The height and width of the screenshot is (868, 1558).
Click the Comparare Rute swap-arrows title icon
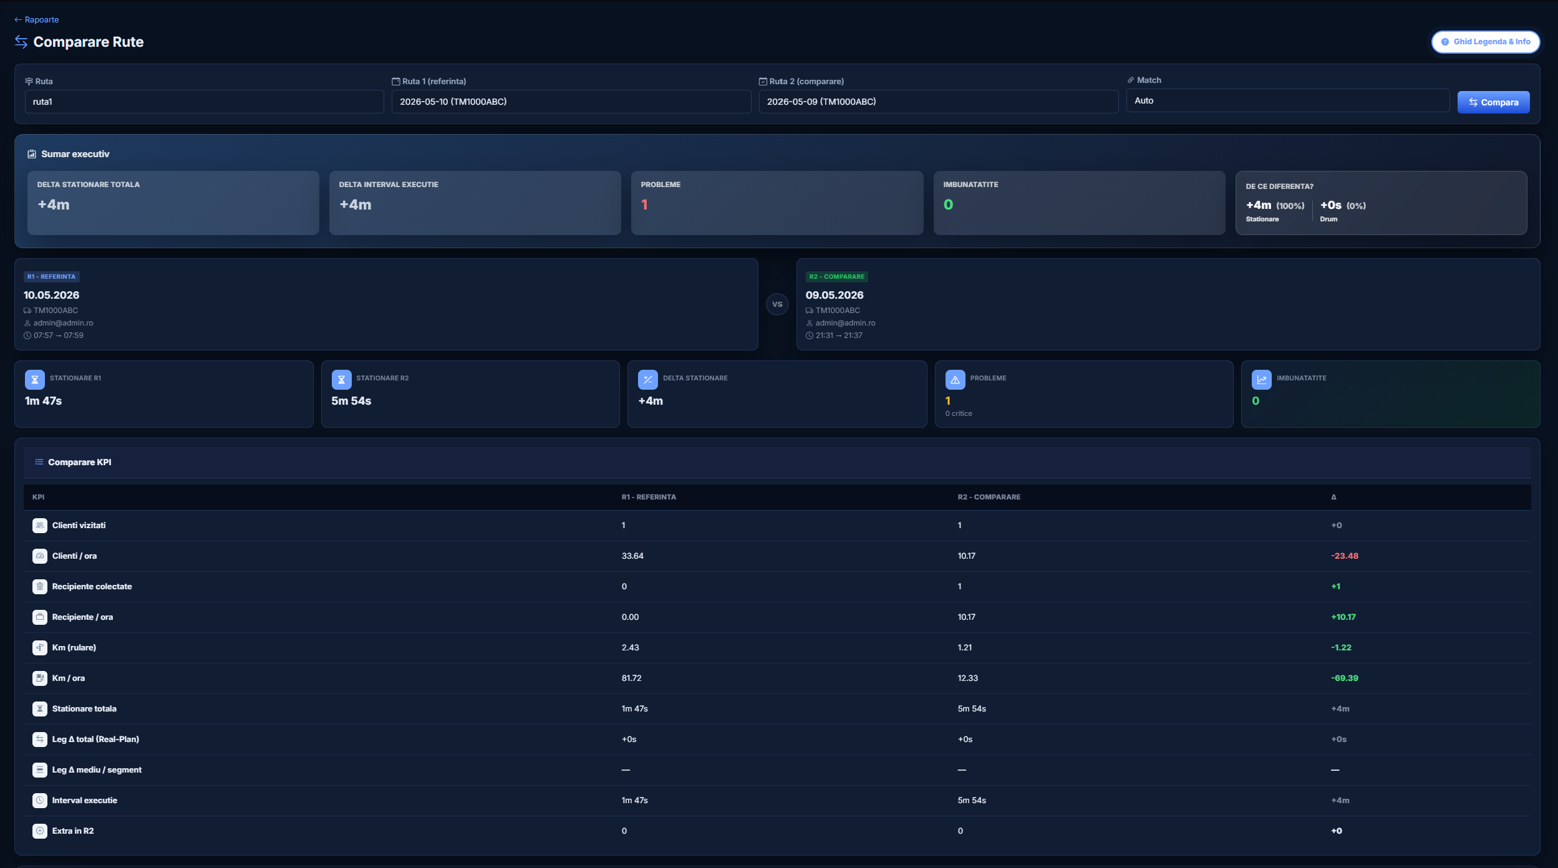(21, 42)
